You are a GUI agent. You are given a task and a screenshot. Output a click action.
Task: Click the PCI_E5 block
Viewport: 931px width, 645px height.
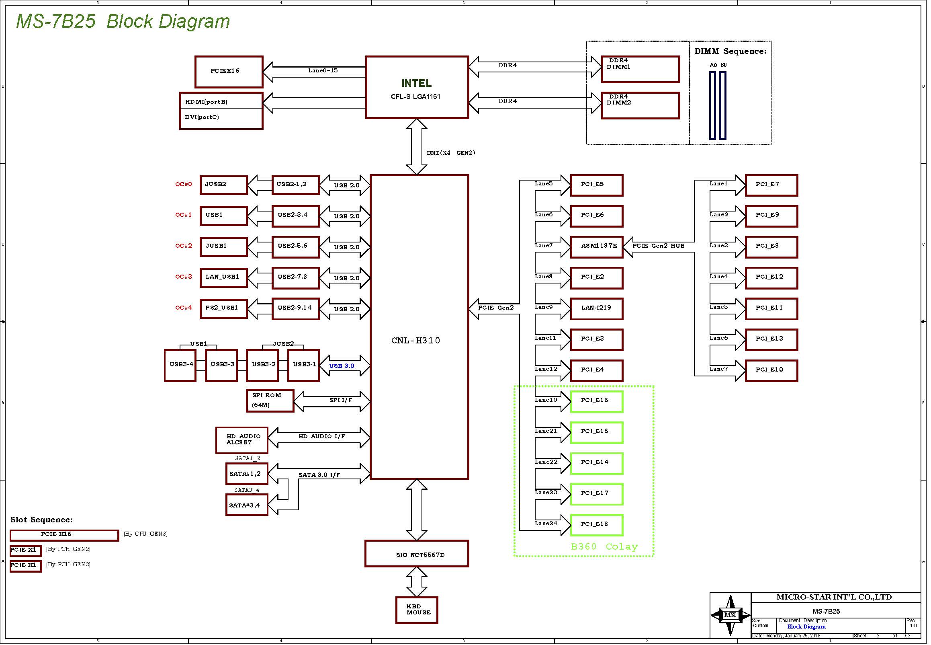(597, 185)
